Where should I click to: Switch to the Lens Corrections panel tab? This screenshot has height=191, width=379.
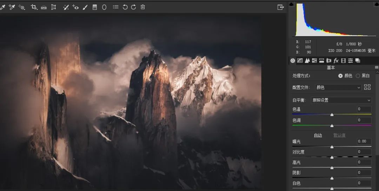[329, 61]
